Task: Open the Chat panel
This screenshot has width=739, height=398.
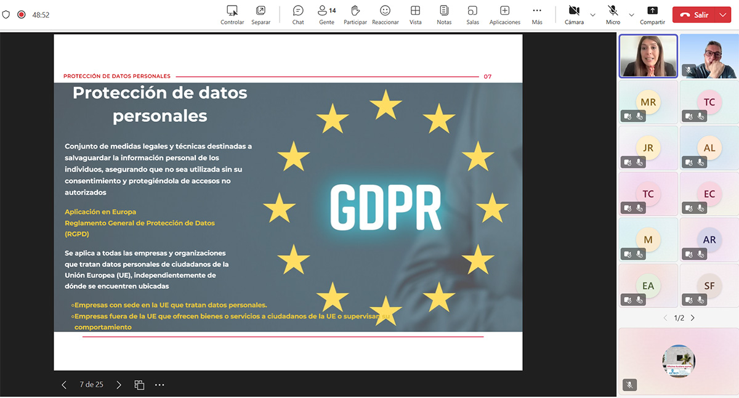Action: tap(298, 15)
